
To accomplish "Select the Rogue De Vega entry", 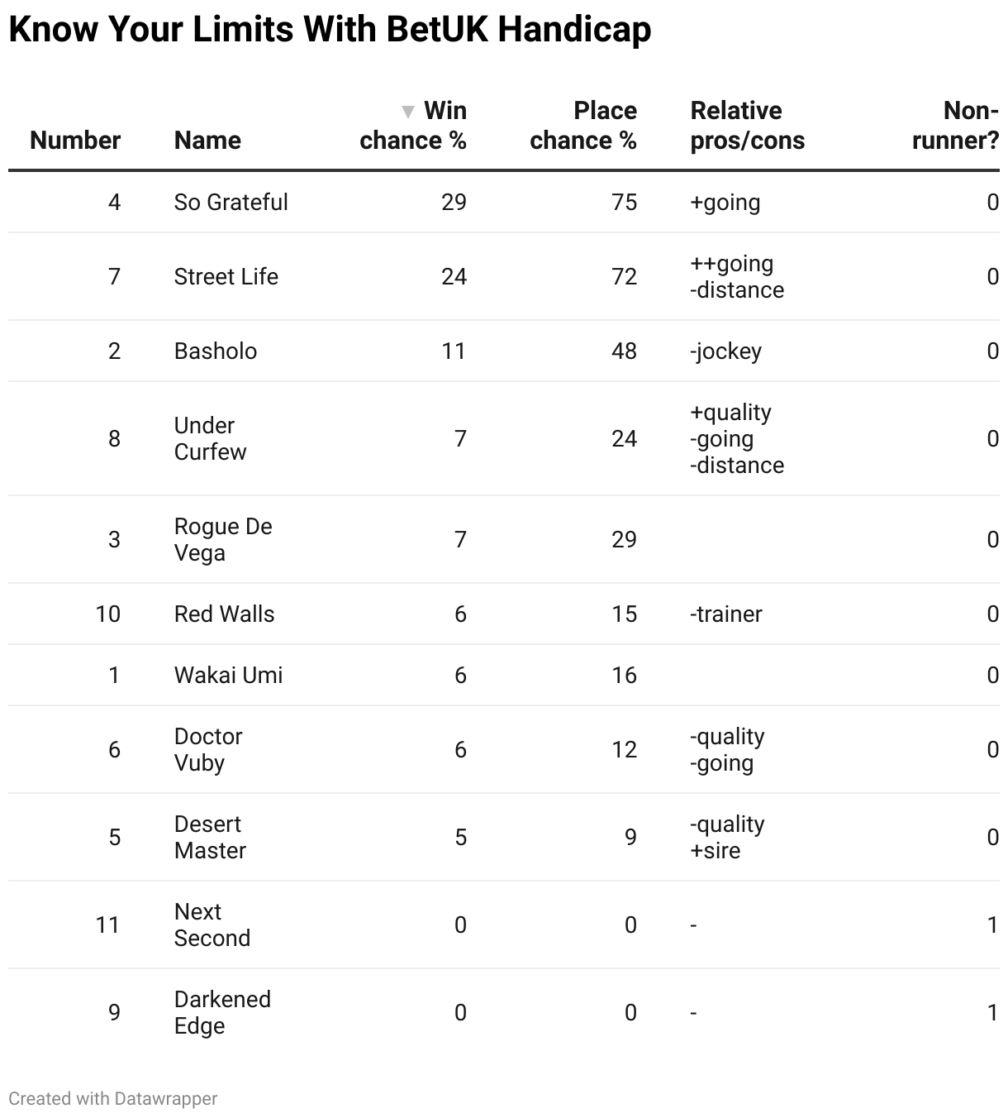I will pos(222,539).
